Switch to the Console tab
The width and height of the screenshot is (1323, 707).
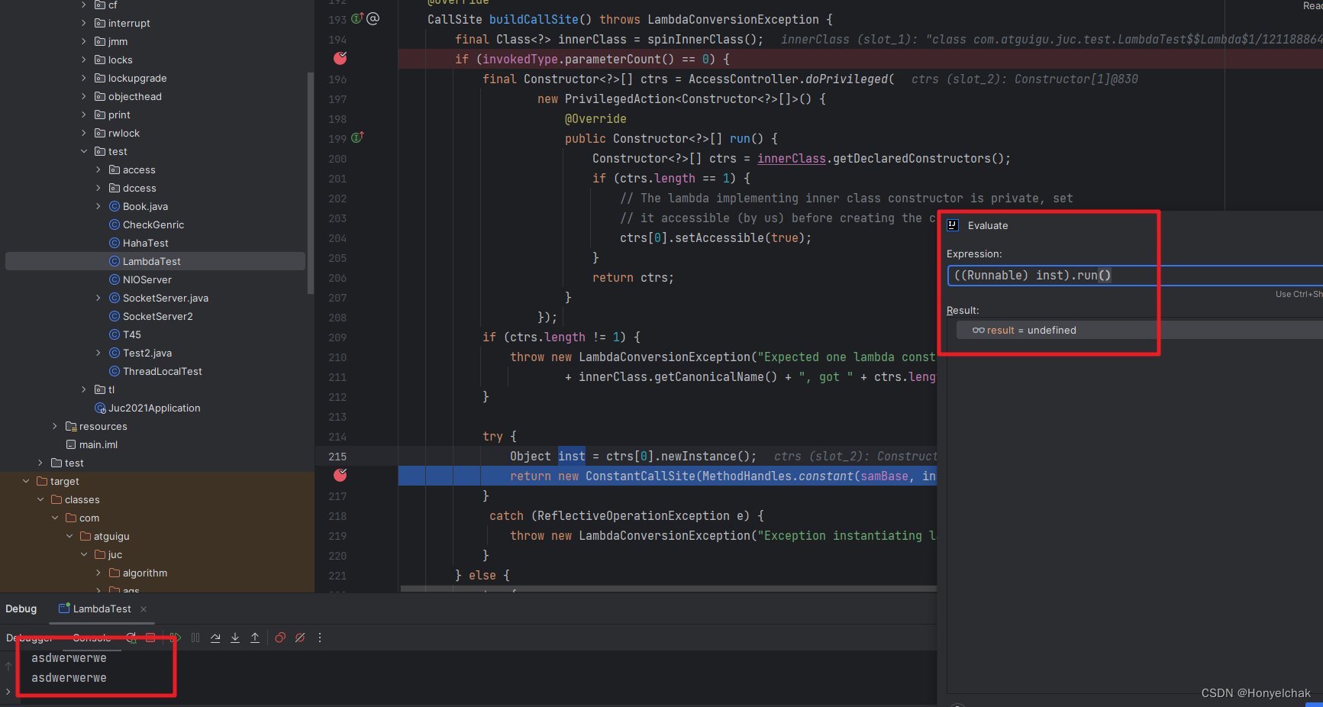(92, 638)
